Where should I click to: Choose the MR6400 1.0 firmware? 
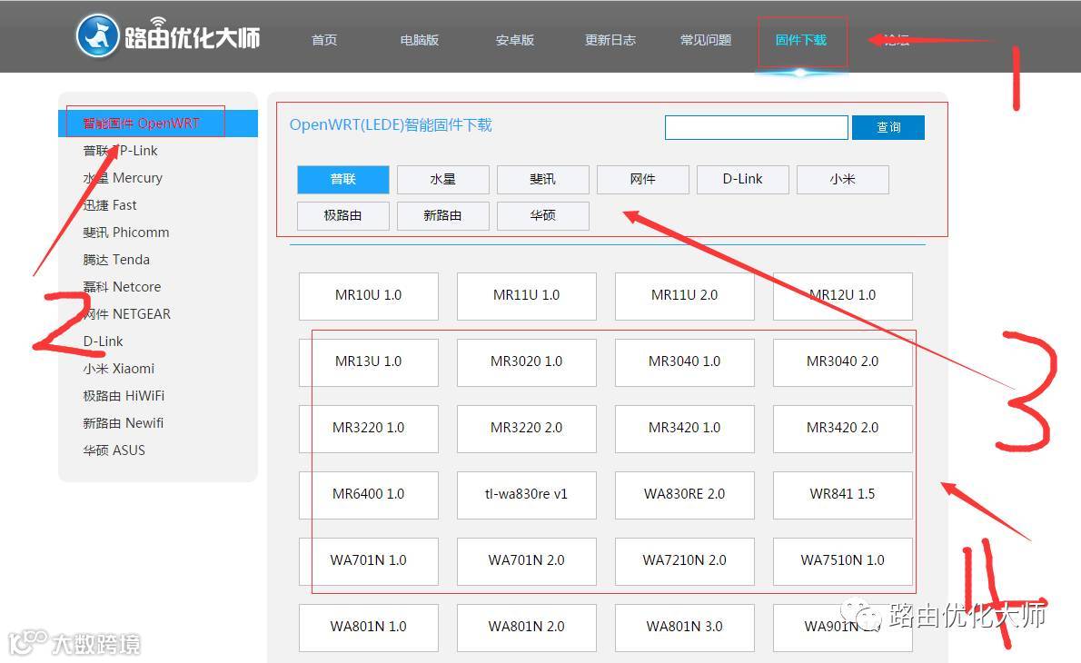(369, 494)
